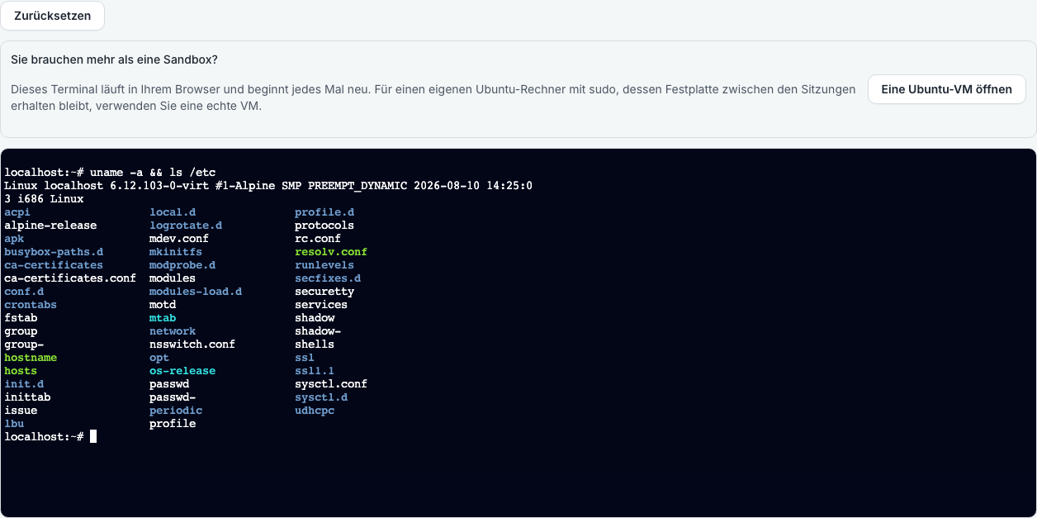Click the terminal cursor at the prompt
The image size is (1037, 518).
pos(93,436)
